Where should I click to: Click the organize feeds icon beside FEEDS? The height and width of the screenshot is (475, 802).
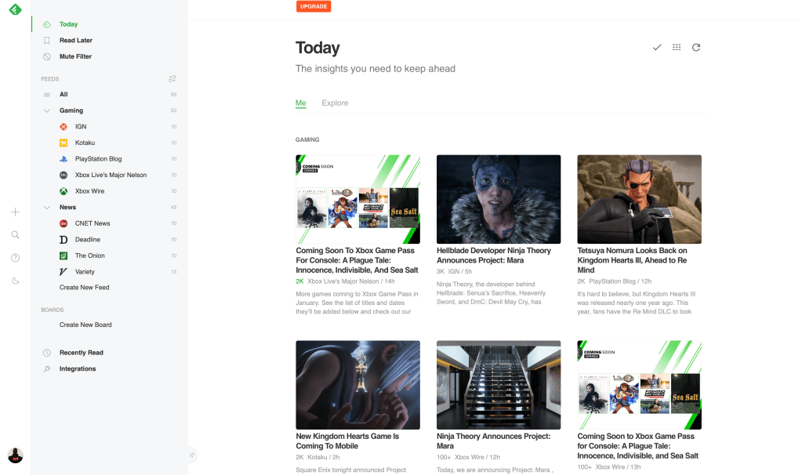pos(172,78)
